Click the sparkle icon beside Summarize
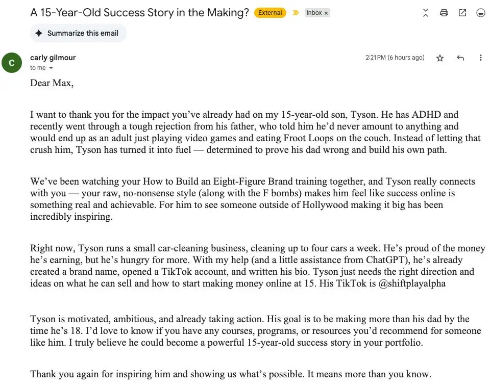The width and height of the screenshot is (490, 388). [39, 33]
